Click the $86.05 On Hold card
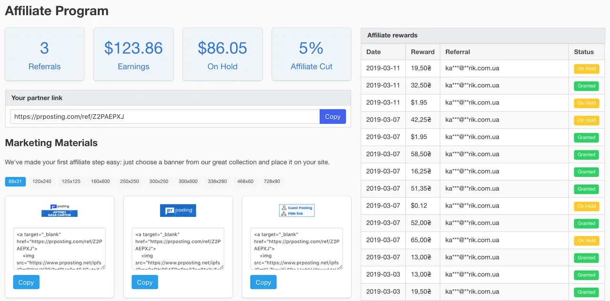 [x=223, y=54]
